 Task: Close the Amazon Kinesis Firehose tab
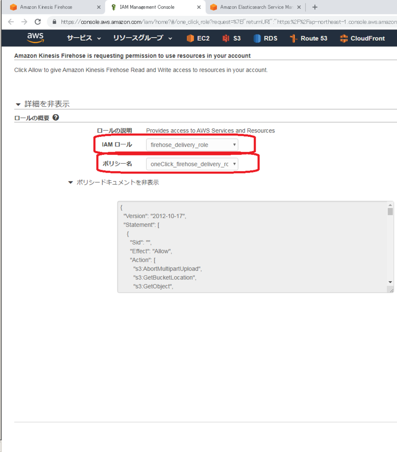98,7
